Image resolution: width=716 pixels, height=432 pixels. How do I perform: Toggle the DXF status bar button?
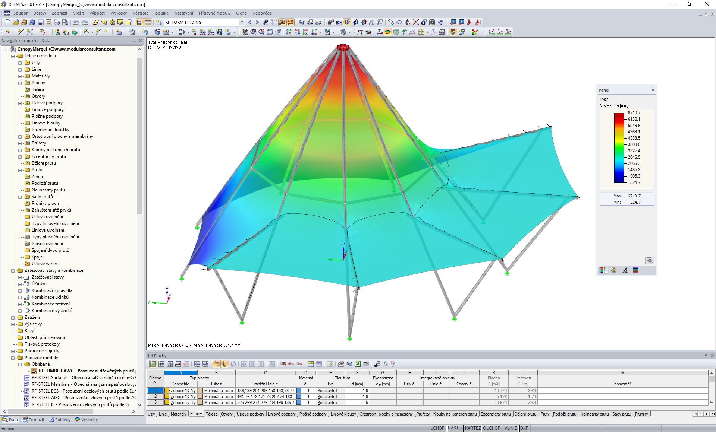(x=524, y=428)
